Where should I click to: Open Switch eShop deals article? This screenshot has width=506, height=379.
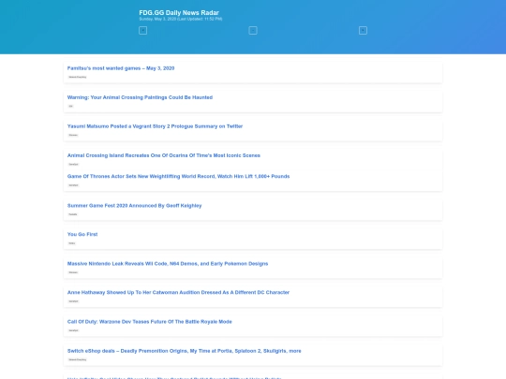184,351
